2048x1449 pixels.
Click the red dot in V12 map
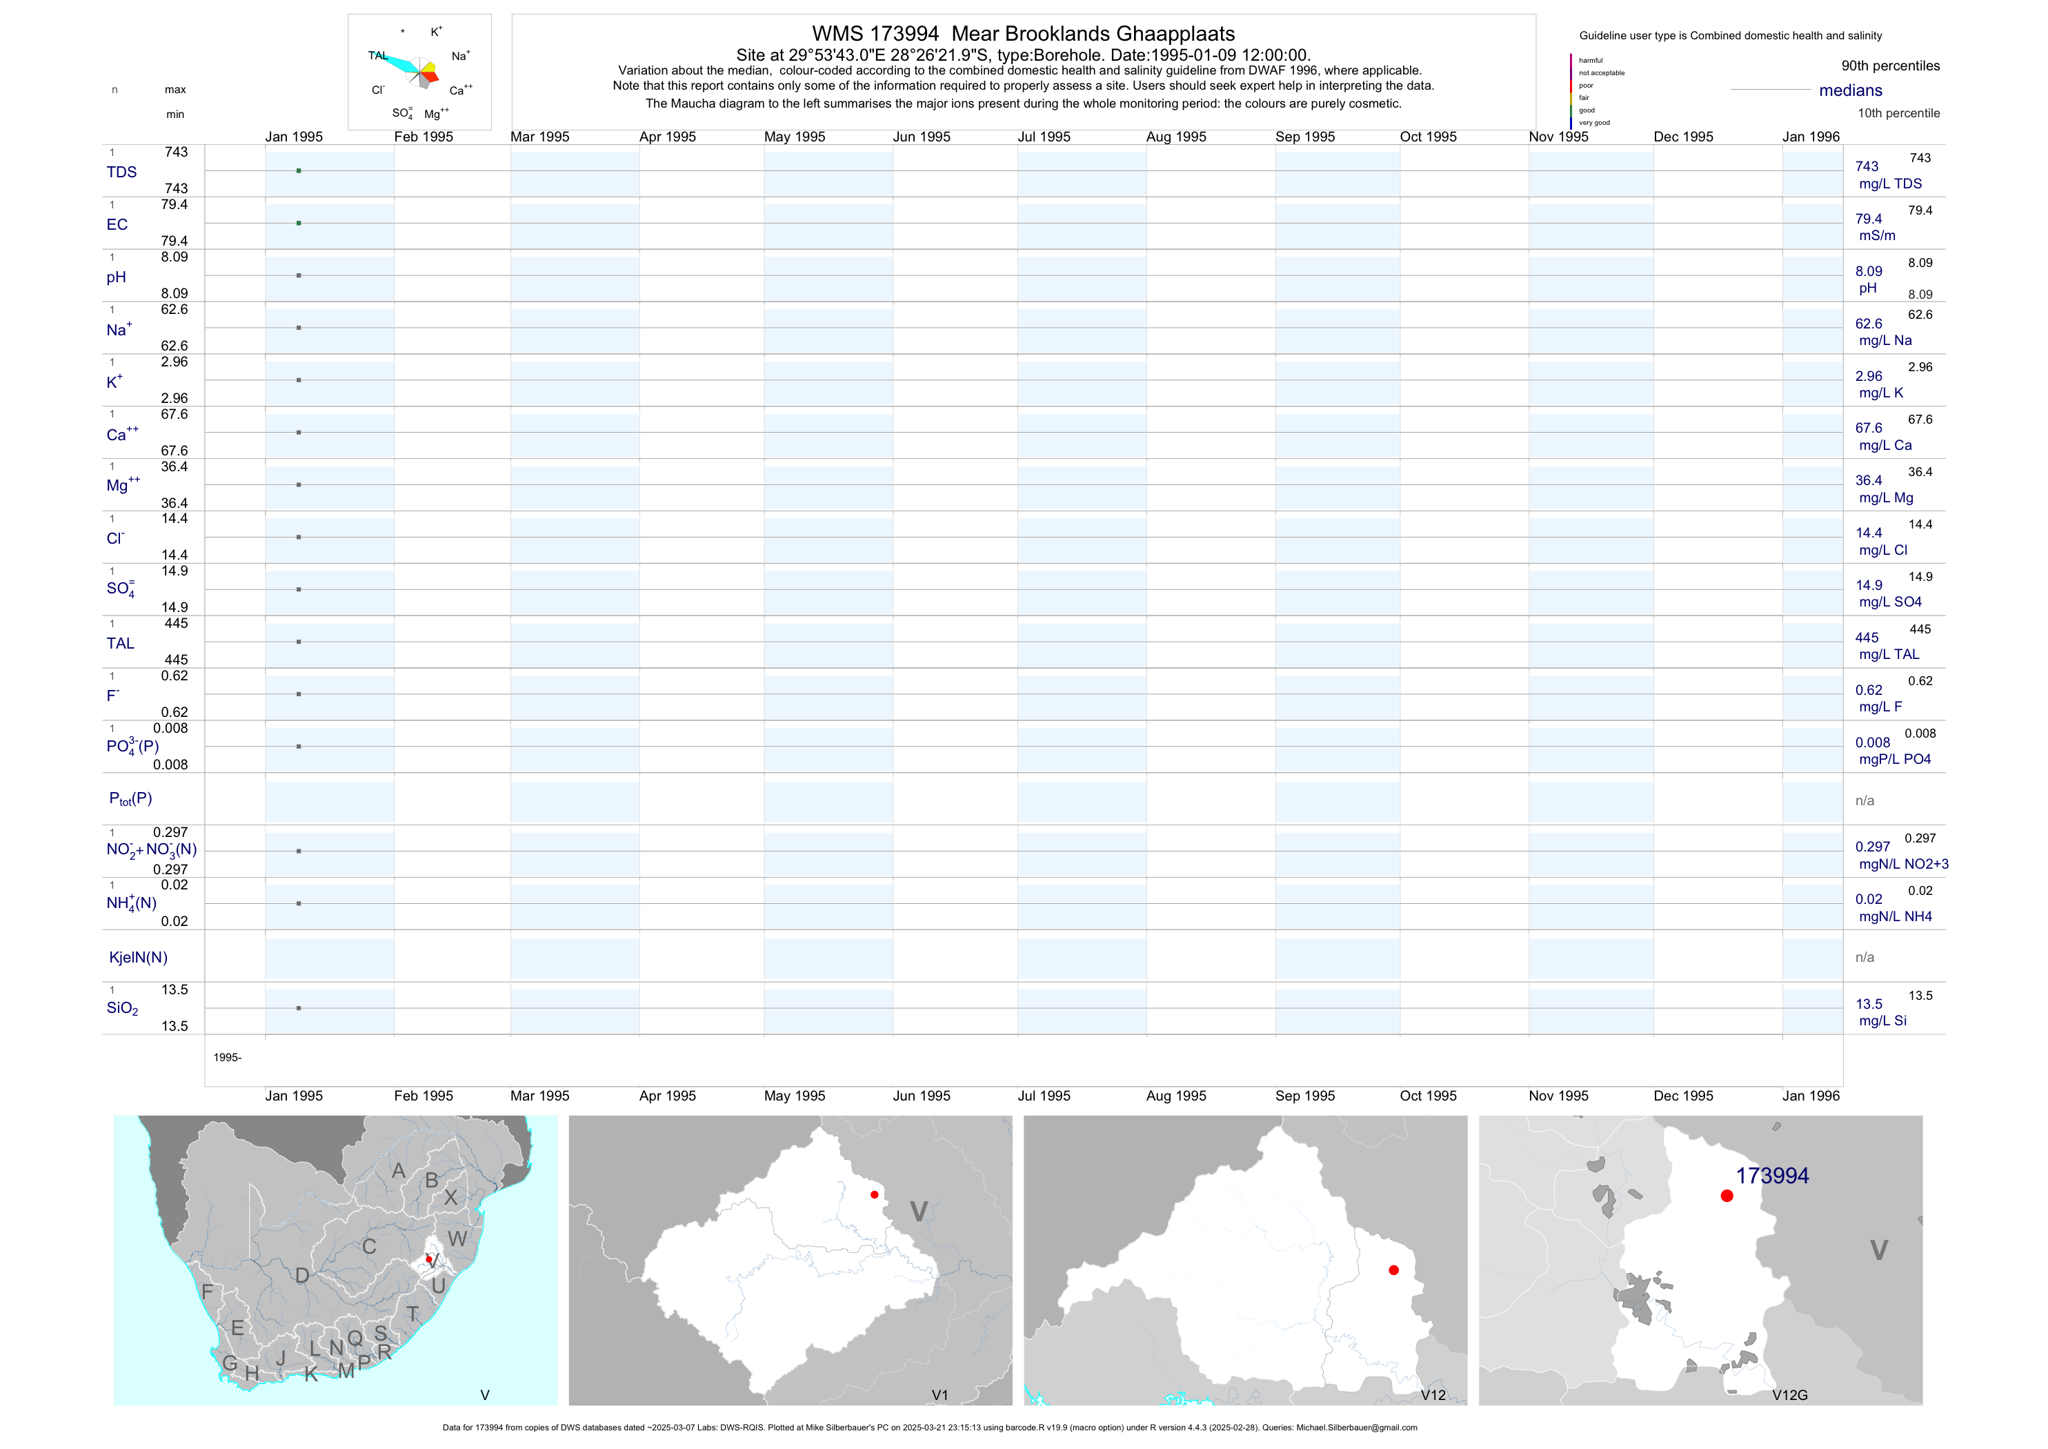coord(1393,1270)
